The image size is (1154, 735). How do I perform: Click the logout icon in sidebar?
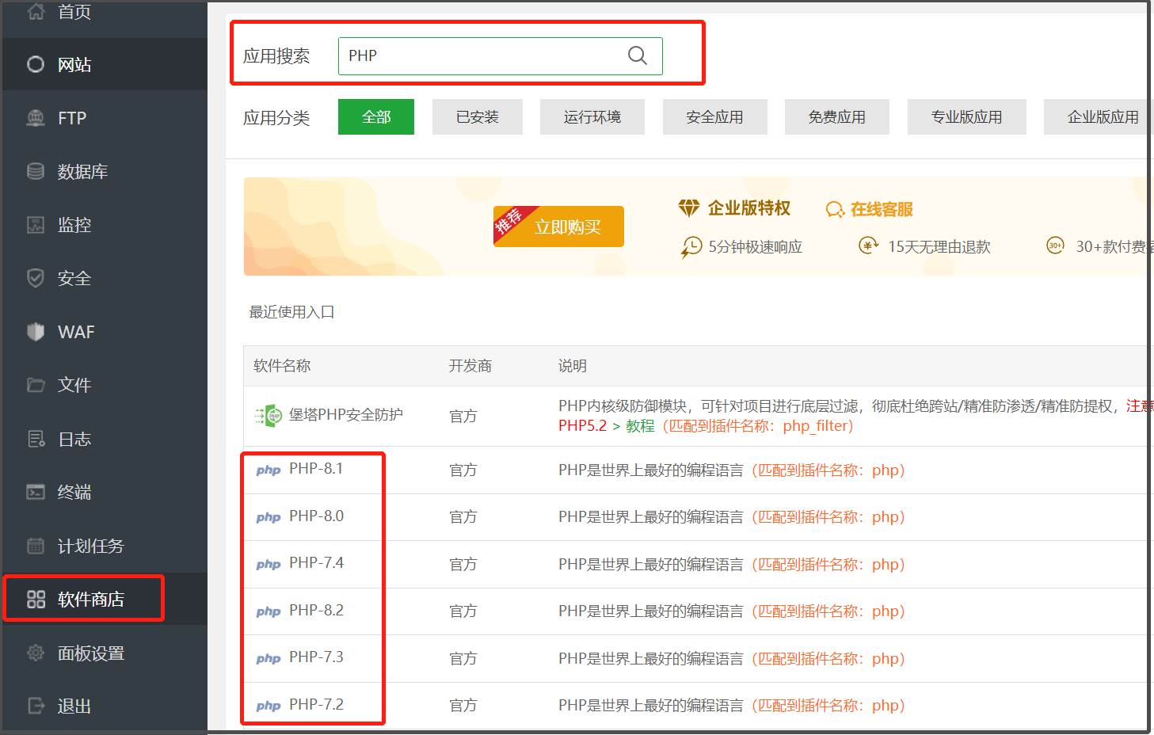[36, 706]
